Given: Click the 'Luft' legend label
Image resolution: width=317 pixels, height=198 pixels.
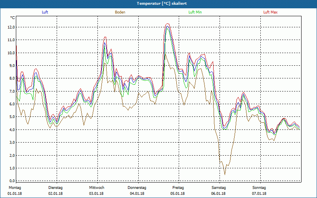Looking at the screenshot, I should click(x=45, y=12).
